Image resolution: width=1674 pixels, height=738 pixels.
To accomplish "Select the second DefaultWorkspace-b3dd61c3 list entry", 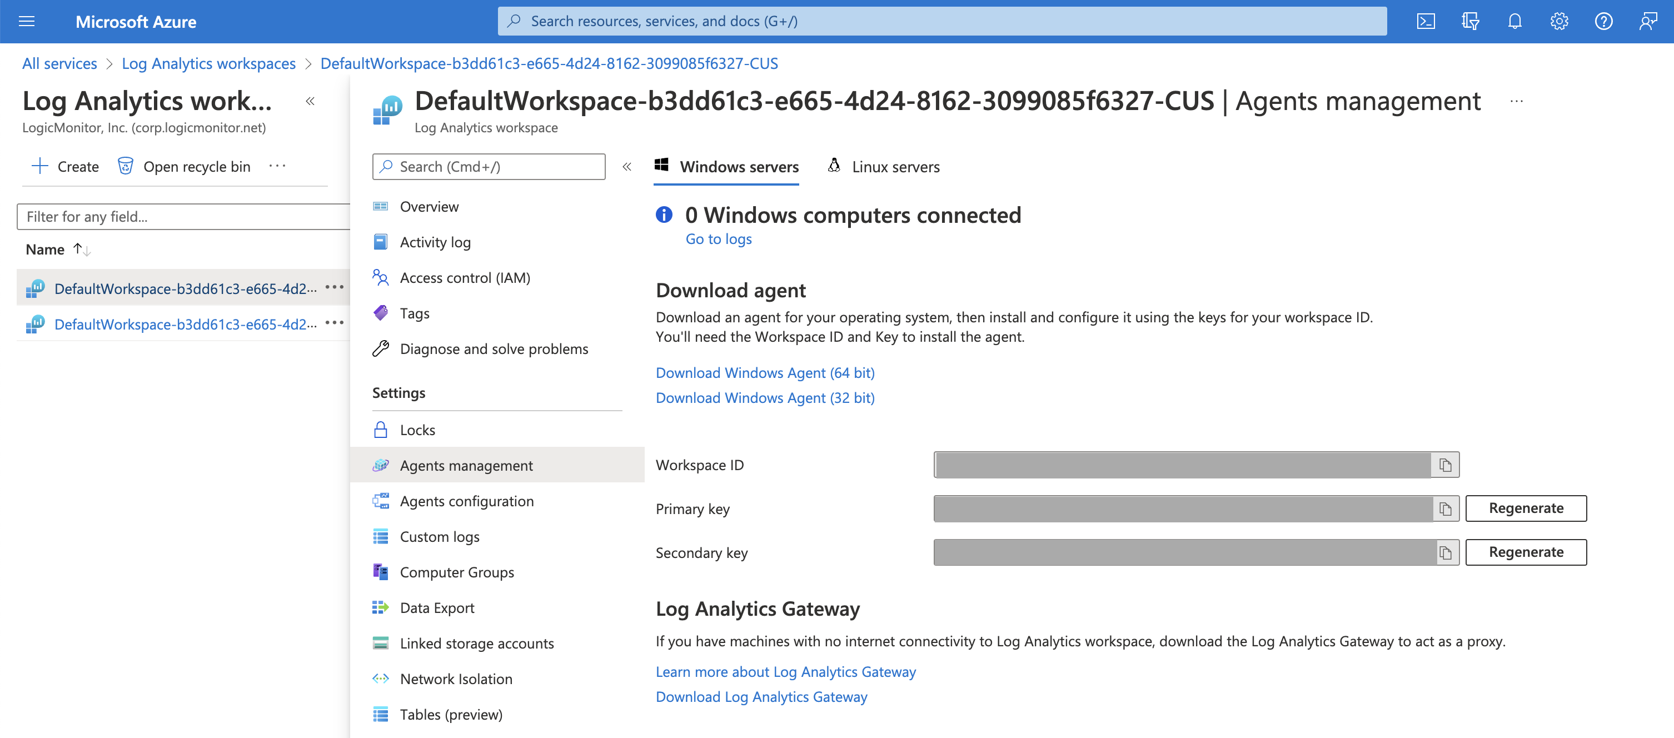I will (185, 324).
